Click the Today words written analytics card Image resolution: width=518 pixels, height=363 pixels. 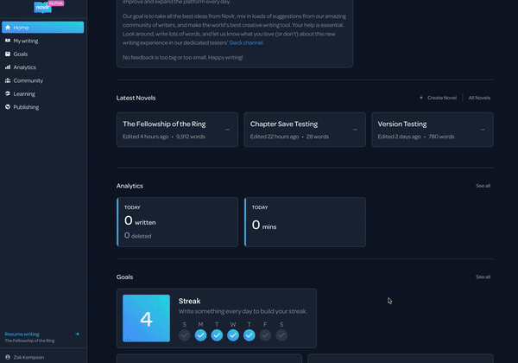(177, 222)
